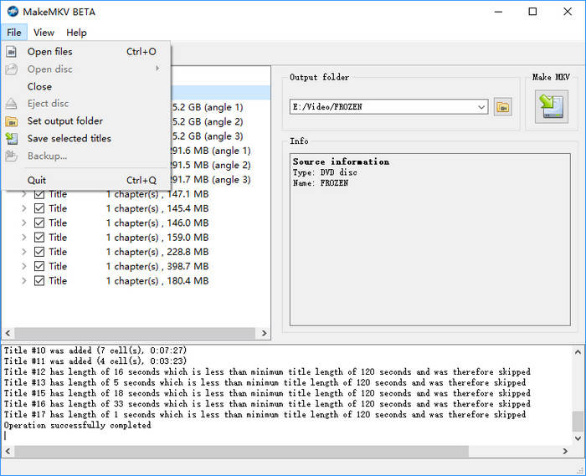Screen dimensions: 586x476
Task: Click the Save selected titles icon
Action: coord(12,139)
